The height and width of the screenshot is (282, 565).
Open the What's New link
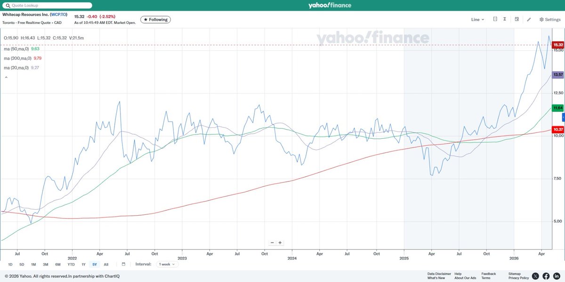436,278
